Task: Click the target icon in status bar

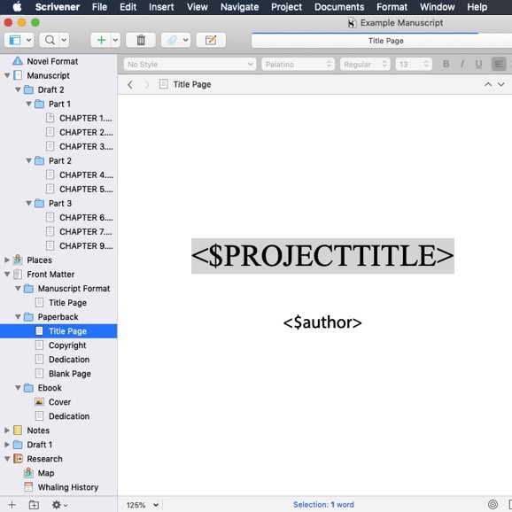Action: point(493,505)
